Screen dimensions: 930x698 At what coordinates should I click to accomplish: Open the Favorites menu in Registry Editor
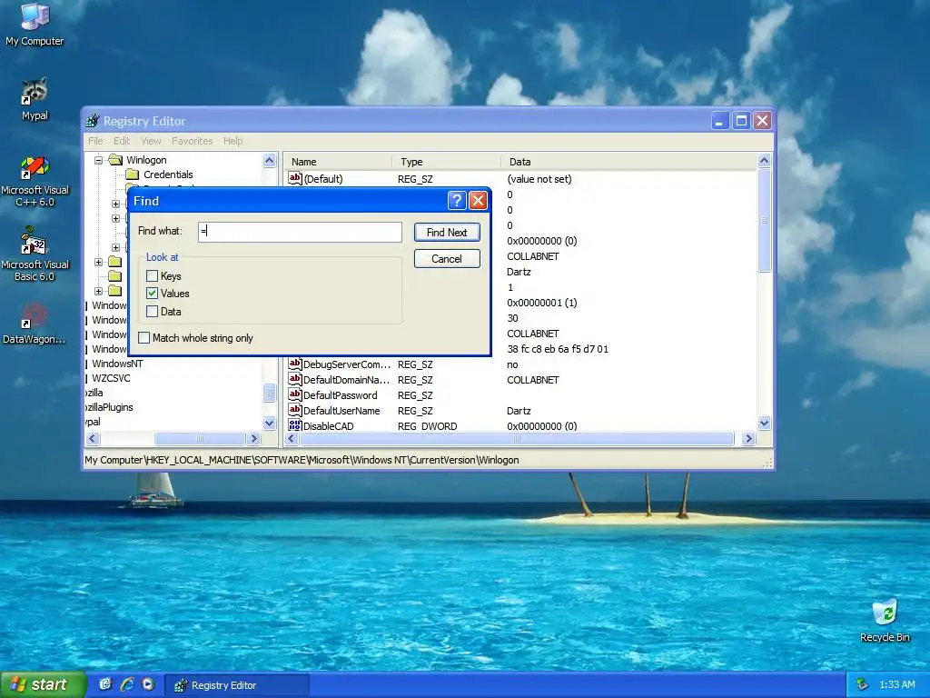click(x=193, y=141)
